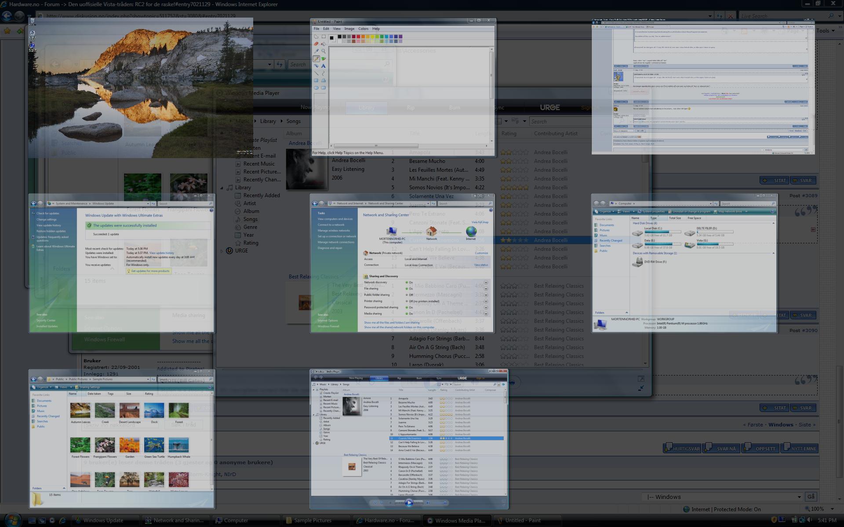Open the Image menu in Paint
This screenshot has height=527, width=844.
point(349,29)
